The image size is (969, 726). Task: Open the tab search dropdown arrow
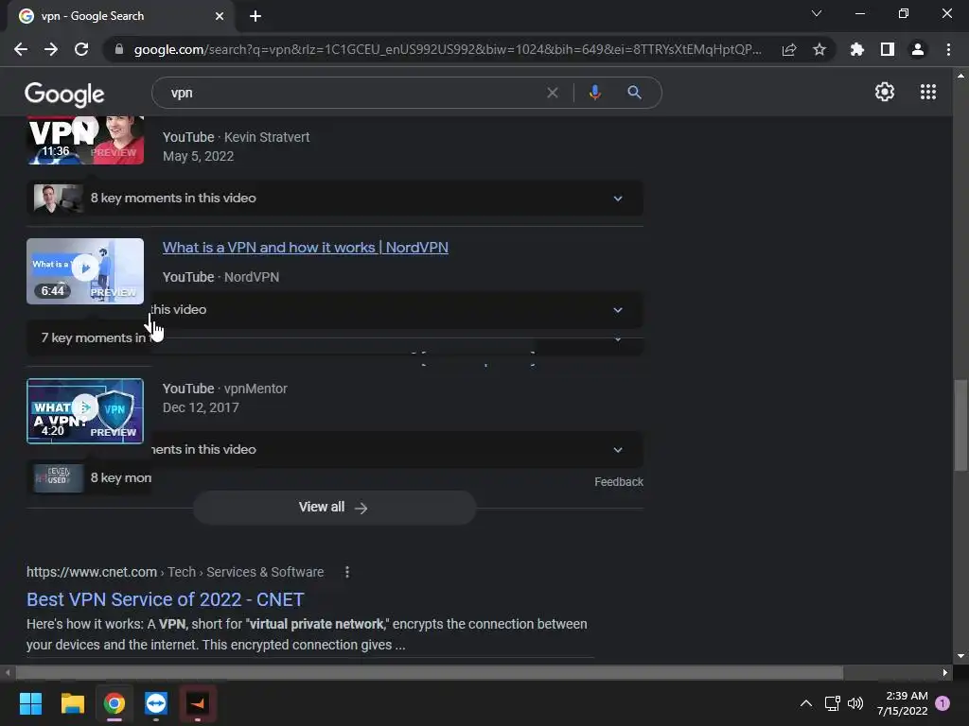pyautogui.click(x=817, y=13)
